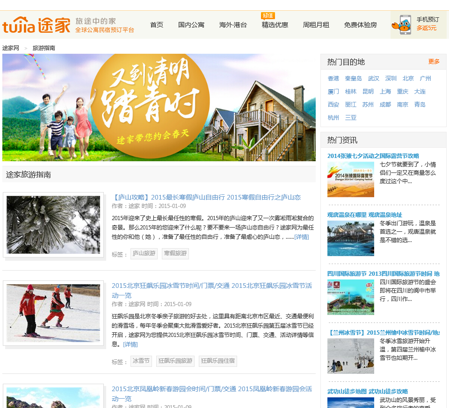Click the 兰州榆中冰雪节 snow thumbnail
449x408 pixels.
[351, 356]
